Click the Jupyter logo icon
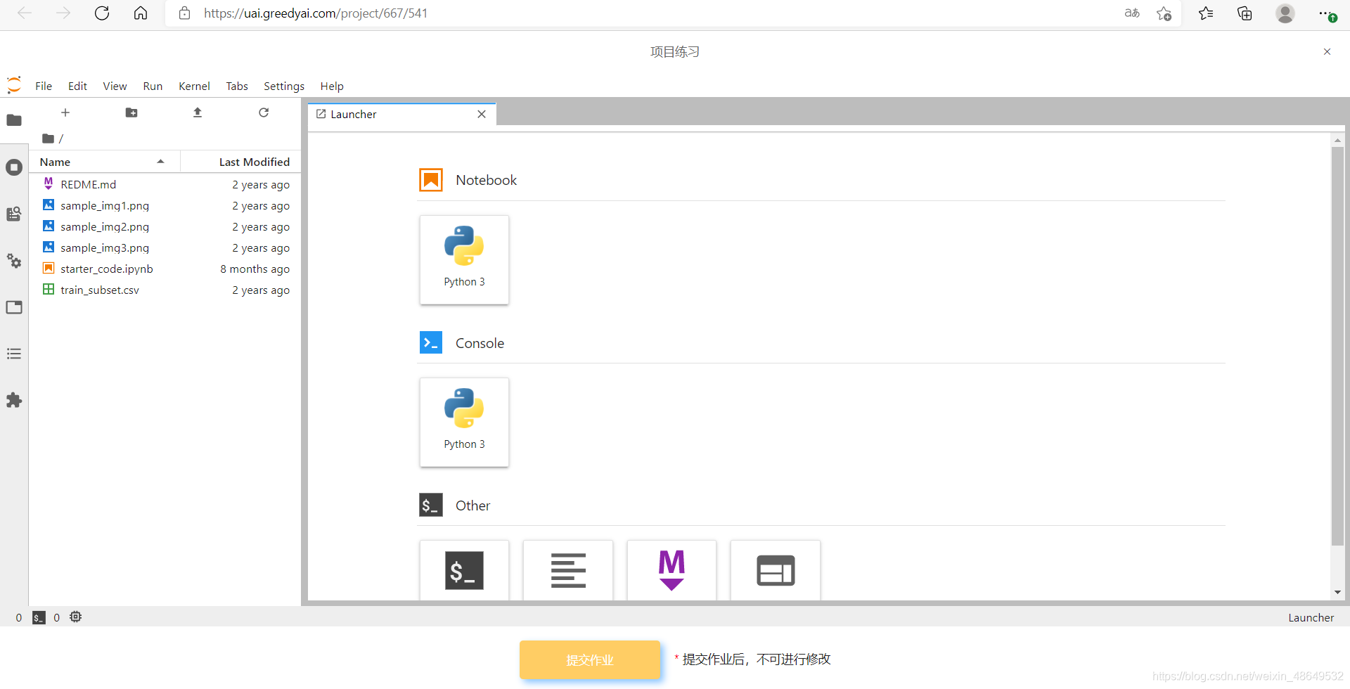This screenshot has width=1350, height=689. tap(14, 85)
